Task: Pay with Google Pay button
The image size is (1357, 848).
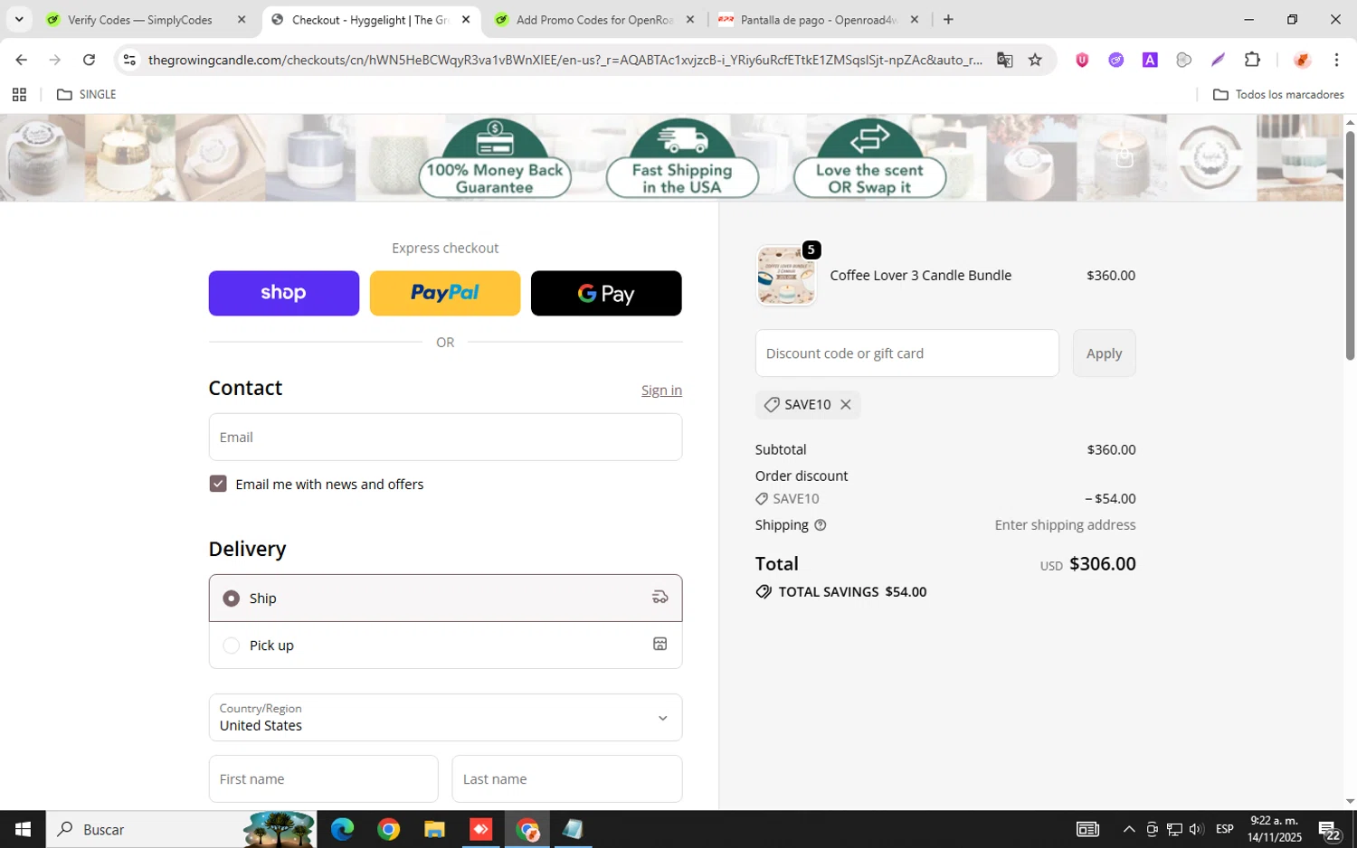Action: (x=606, y=293)
